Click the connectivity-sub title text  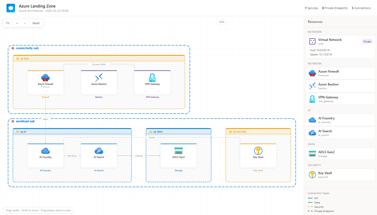(x=27, y=48)
